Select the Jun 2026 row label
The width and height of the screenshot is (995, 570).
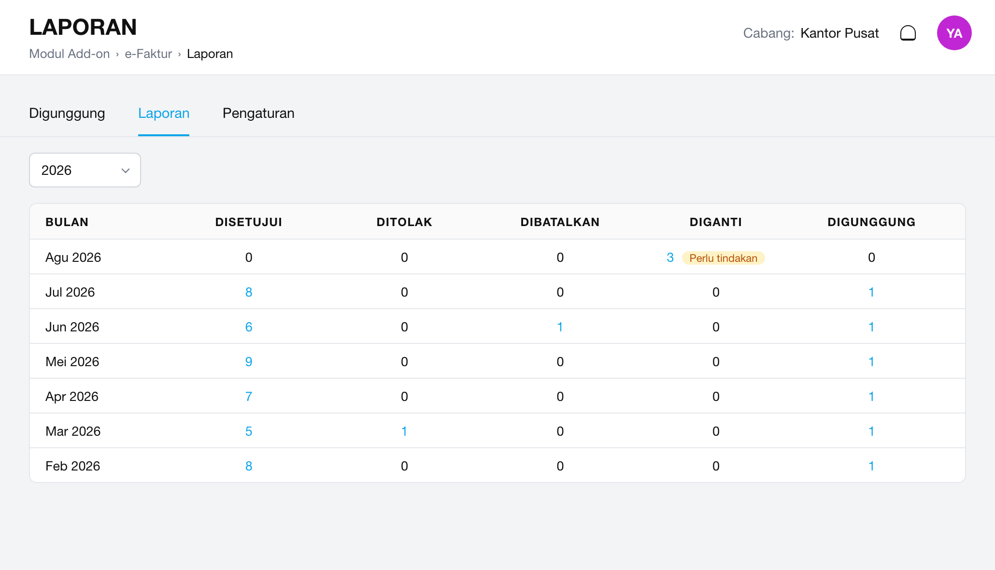click(x=72, y=327)
